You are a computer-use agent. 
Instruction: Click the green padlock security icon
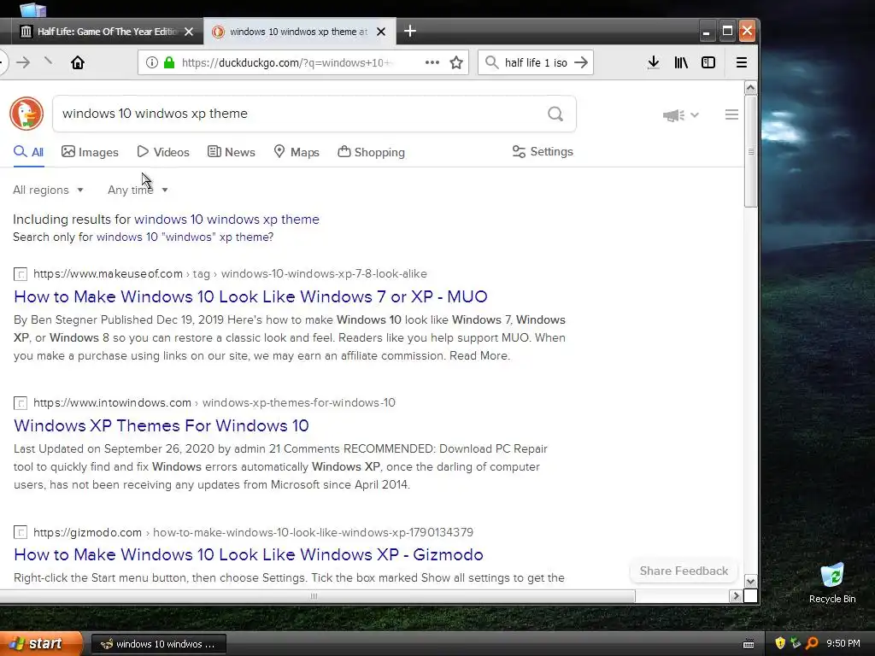pyautogui.click(x=169, y=62)
